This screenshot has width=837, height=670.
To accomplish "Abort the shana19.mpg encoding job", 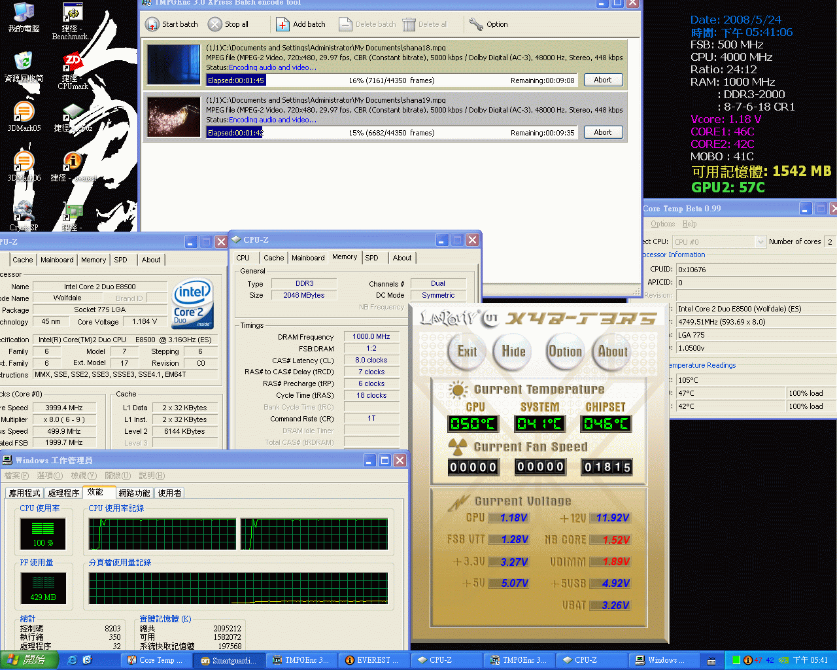I will coord(603,132).
